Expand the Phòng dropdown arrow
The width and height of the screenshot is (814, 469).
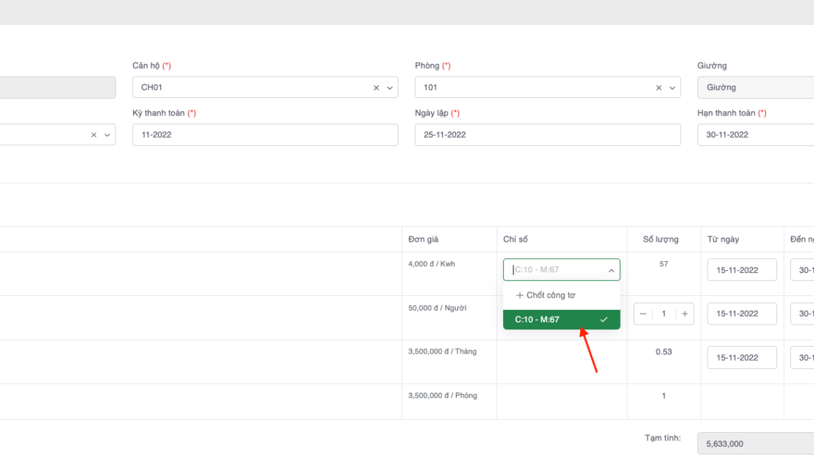coord(672,88)
